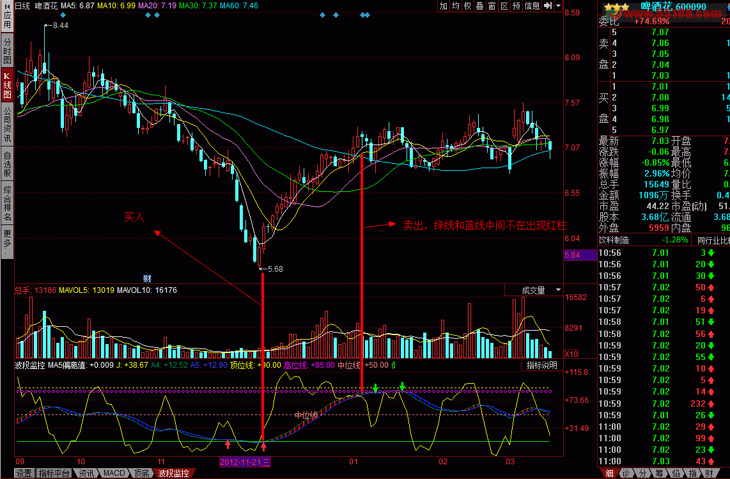Click the 5.84 purple price label
The width and height of the screenshot is (730, 479).
[580, 255]
